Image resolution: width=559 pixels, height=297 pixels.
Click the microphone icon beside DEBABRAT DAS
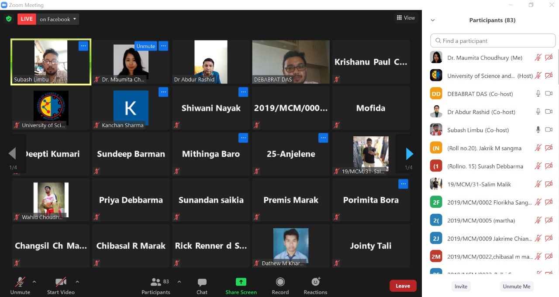[538, 94]
